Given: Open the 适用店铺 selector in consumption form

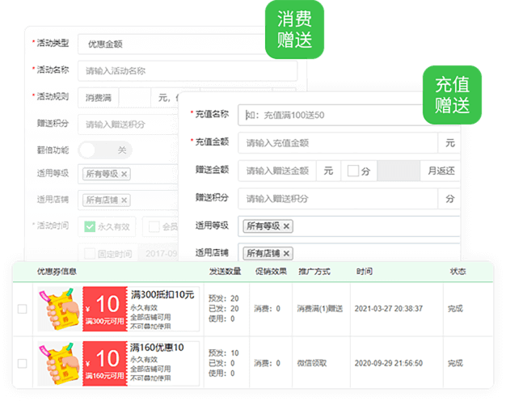Looking at the screenshot, I should click(128, 200).
